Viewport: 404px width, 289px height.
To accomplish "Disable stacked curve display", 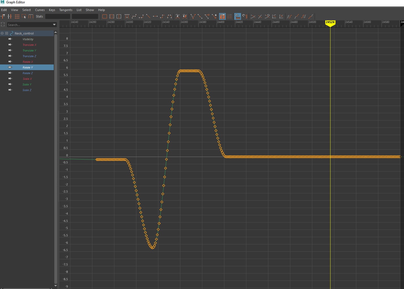I will [281, 16].
